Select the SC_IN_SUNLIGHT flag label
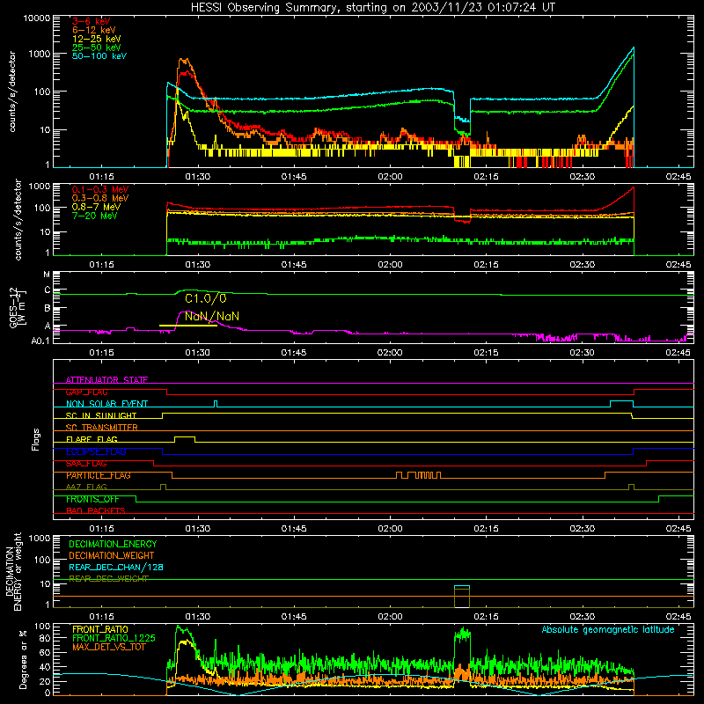Image resolution: width=704 pixels, height=704 pixels. tap(101, 415)
